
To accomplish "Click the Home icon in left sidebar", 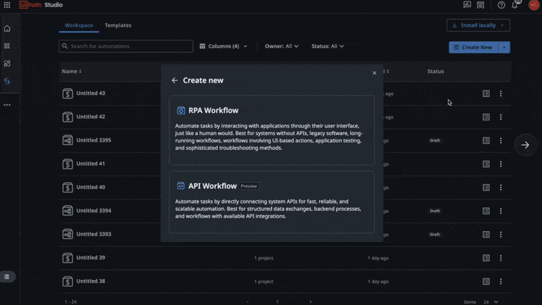I will pos(7,28).
